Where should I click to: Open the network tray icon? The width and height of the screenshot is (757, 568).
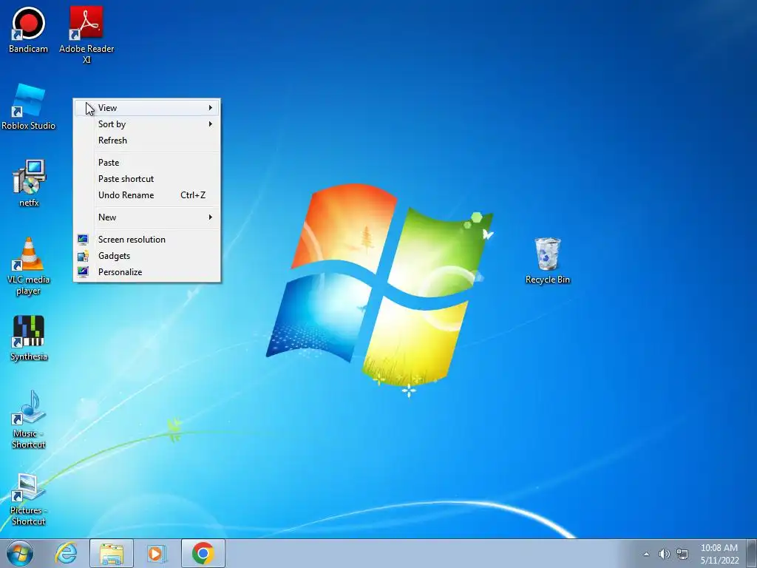coord(682,554)
